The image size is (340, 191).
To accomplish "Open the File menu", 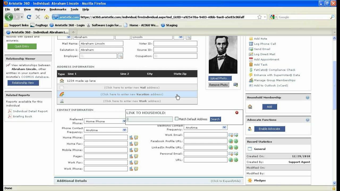I will coord(7,9).
